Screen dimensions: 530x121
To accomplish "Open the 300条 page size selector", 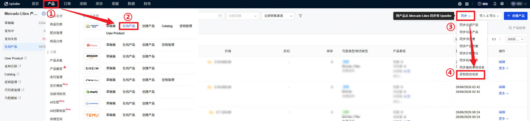I will click(516, 39).
